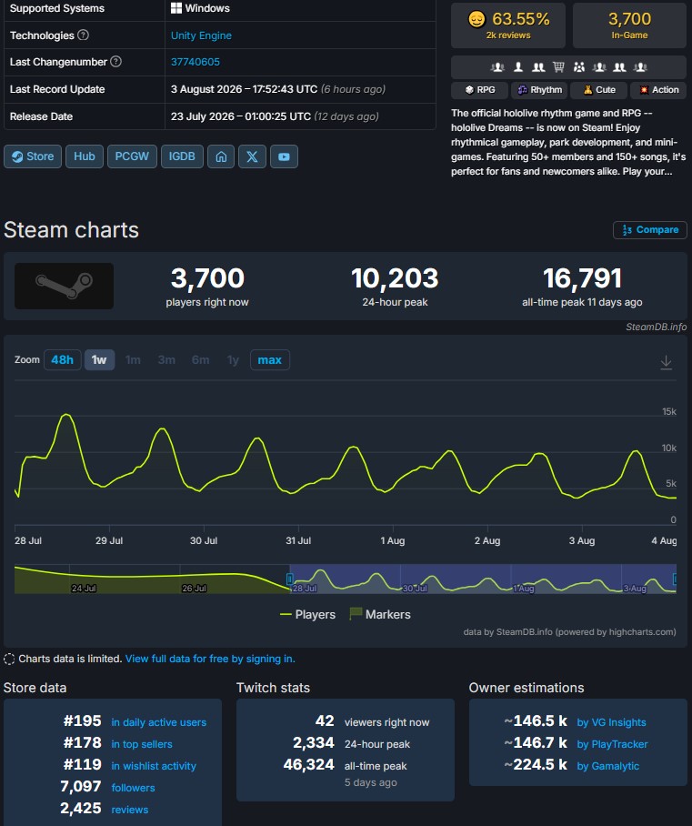
Task: Follow 'View full data for free by signing in' link
Action: (x=210, y=659)
